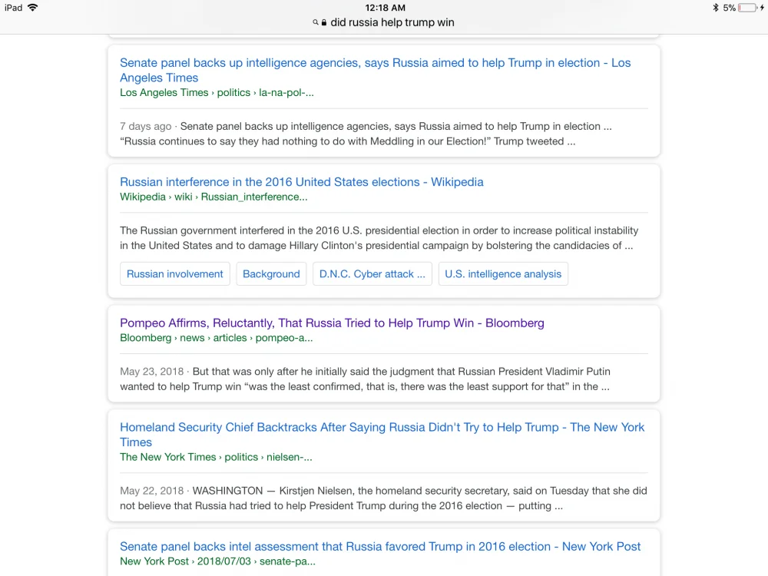Open the Los Angeles Times Senate panel article
768x576 pixels.
point(376,70)
